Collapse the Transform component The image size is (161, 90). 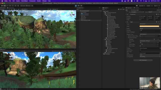126,14
